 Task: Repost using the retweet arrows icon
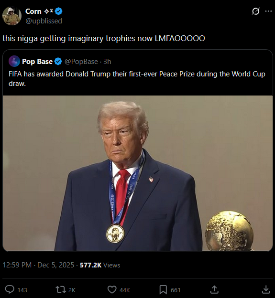(61, 289)
